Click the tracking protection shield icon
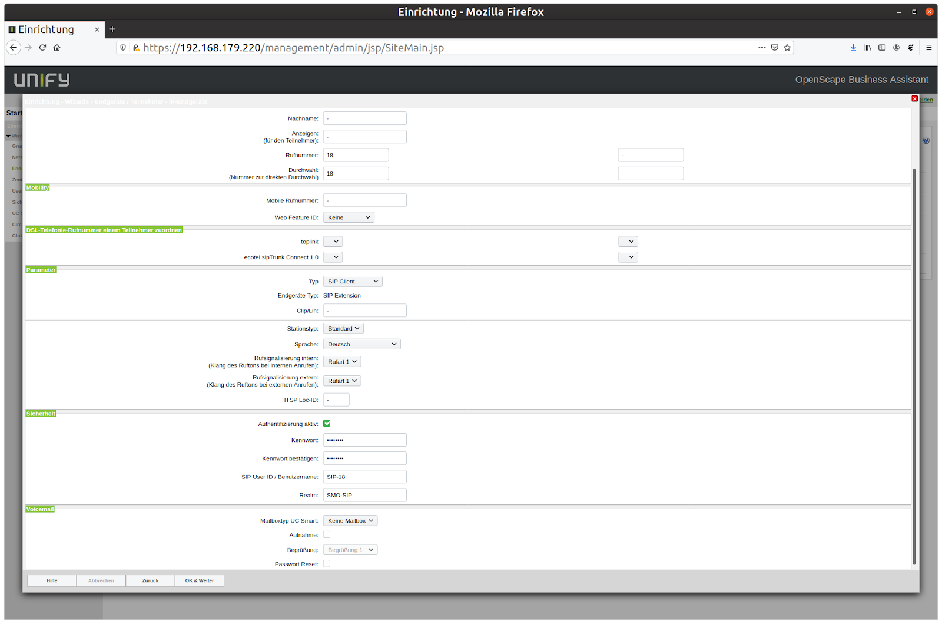 click(x=123, y=48)
